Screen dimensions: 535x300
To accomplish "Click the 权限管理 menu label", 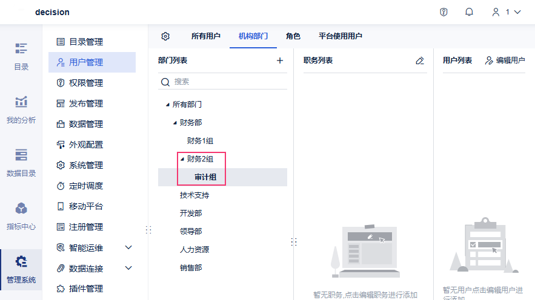I will [86, 83].
